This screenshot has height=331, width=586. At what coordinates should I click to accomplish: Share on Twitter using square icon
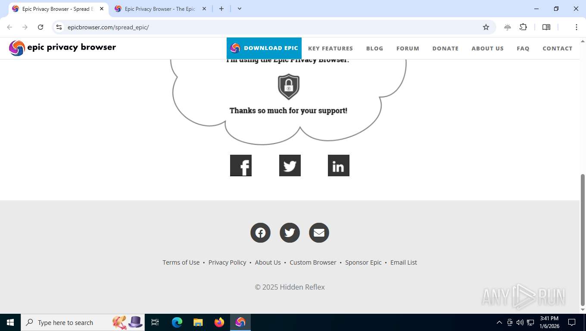pos(290,165)
